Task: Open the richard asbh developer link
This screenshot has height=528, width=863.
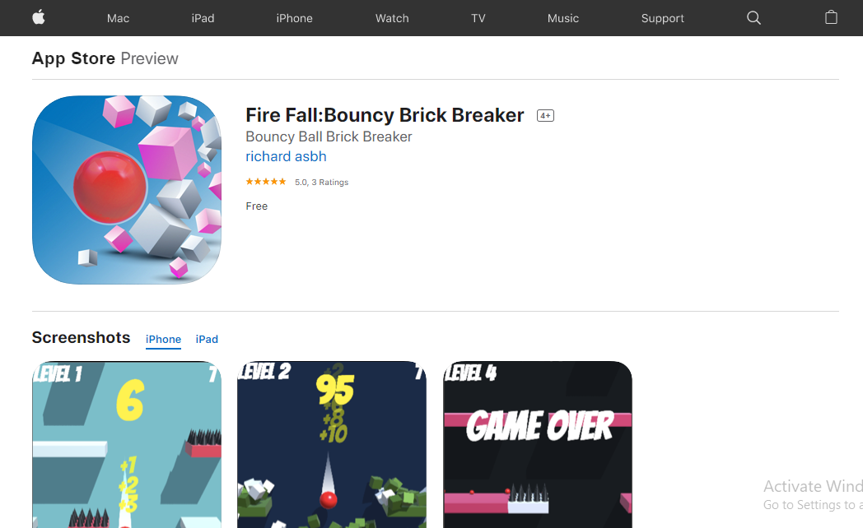Action: click(x=286, y=156)
